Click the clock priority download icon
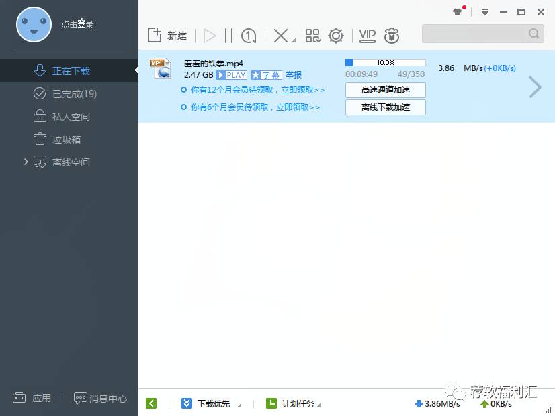 [x=249, y=36]
